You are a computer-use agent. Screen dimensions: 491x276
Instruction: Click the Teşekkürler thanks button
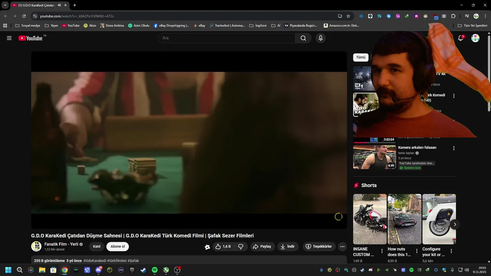[x=319, y=246]
